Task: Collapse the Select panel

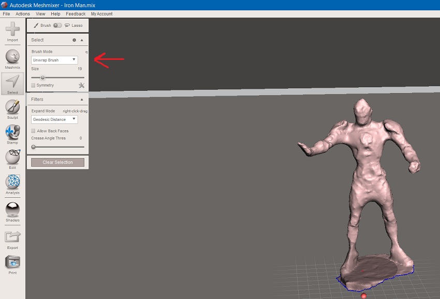Action: click(x=82, y=40)
